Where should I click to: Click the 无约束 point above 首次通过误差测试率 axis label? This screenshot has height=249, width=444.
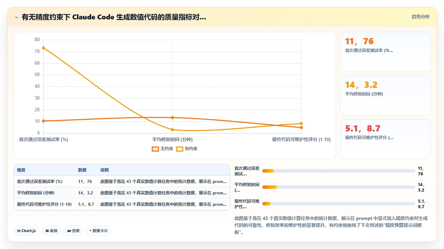coord(43,121)
